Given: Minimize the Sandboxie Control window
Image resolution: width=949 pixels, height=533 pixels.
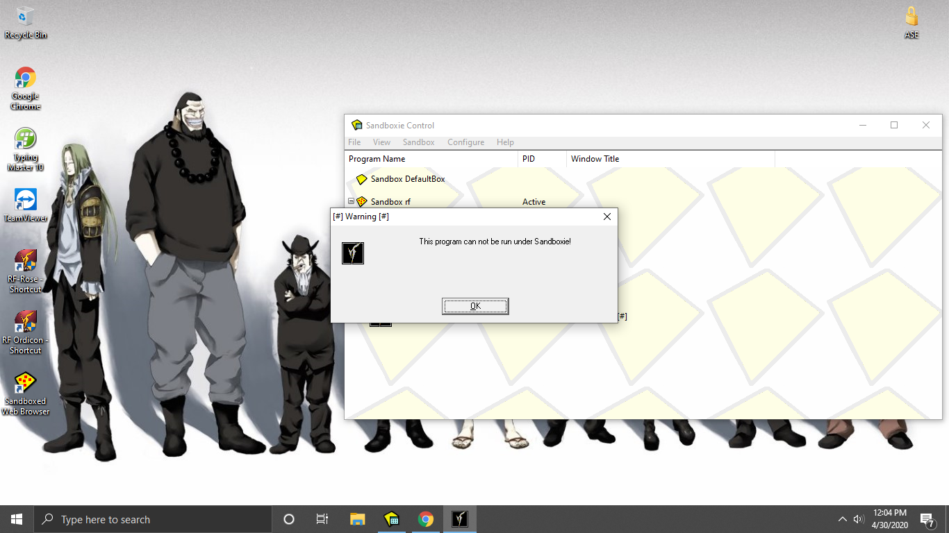Looking at the screenshot, I should click(862, 125).
